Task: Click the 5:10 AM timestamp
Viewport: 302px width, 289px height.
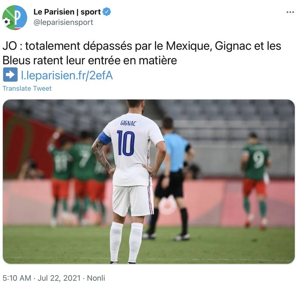Action: point(17,278)
